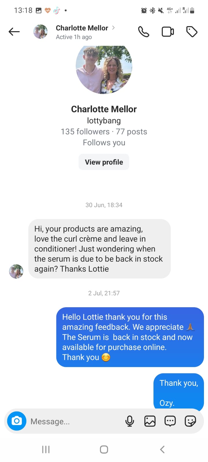Click the Message text input field
This screenshot has height=462, width=208.
click(75, 421)
